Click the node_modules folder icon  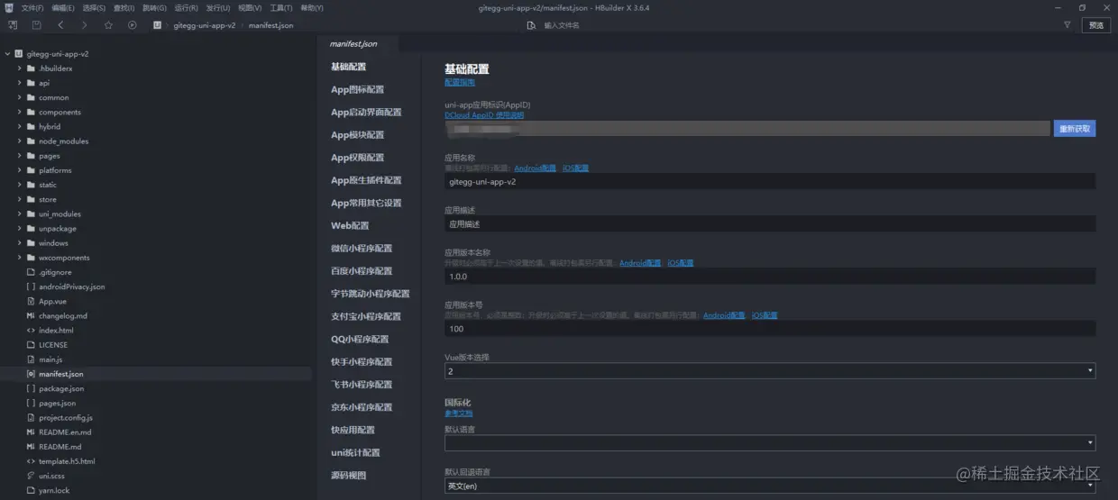coord(31,141)
